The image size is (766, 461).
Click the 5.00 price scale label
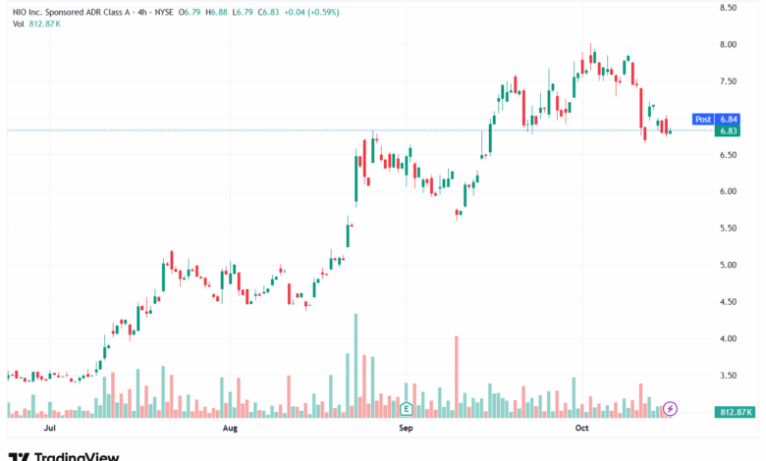coord(728,265)
